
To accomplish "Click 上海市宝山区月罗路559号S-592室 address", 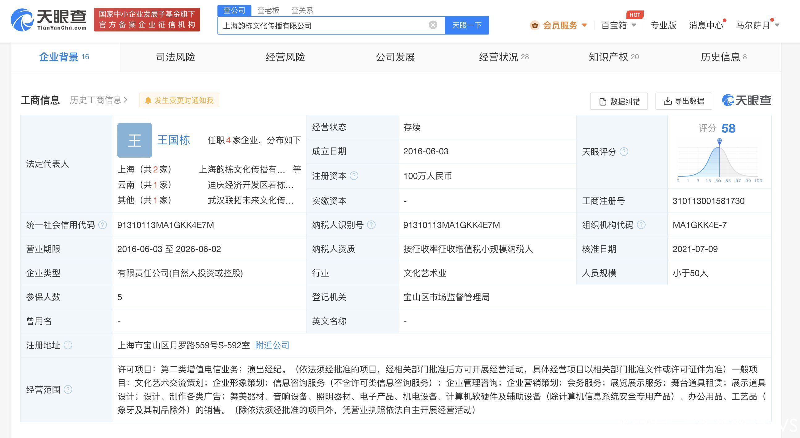I will point(183,345).
